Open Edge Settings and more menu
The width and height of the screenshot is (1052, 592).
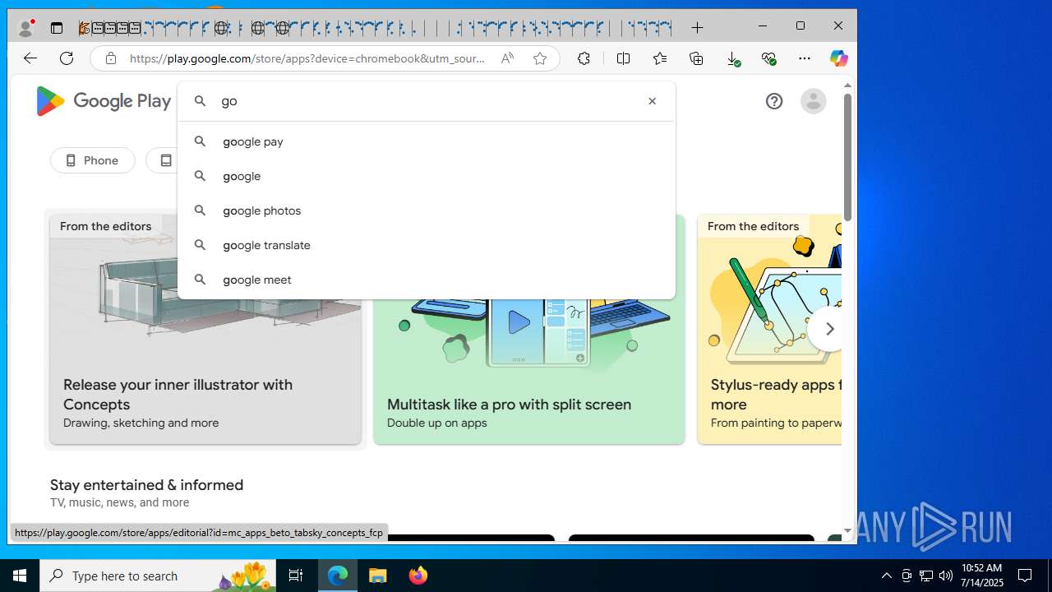pyautogui.click(x=805, y=58)
